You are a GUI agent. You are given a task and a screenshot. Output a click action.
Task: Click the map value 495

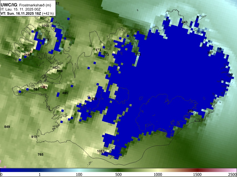point(65,93)
